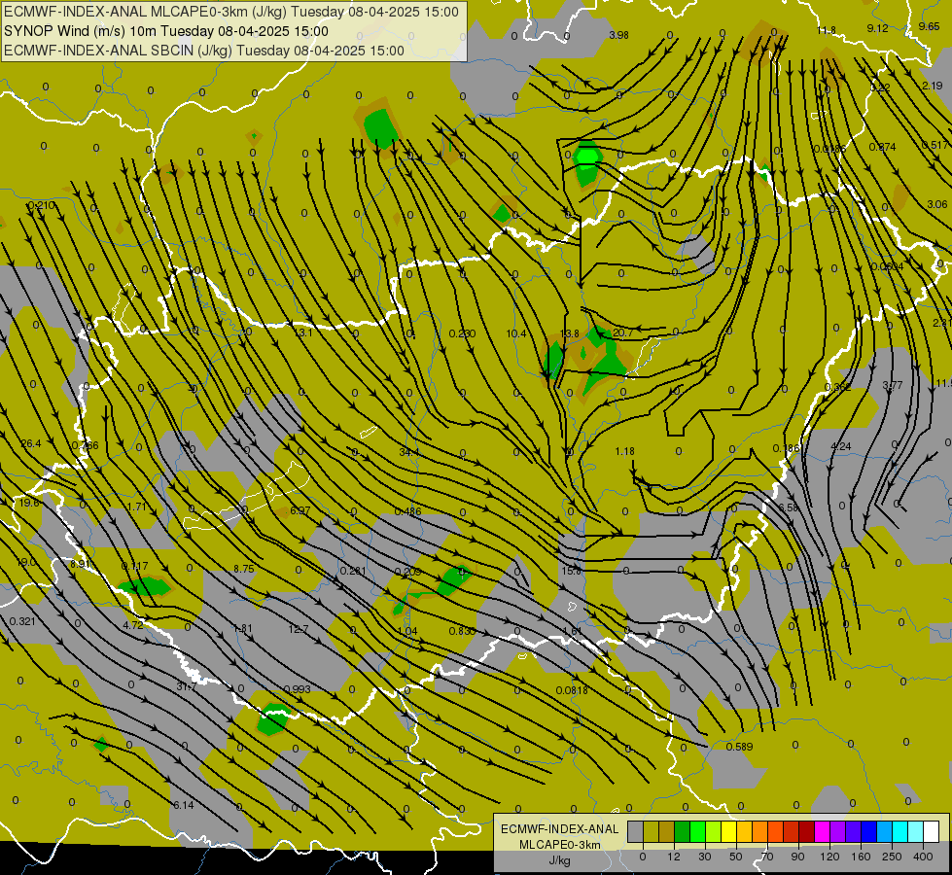Click the map value 6.97
The width and height of the screenshot is (952, 875).
coord(300,510)
